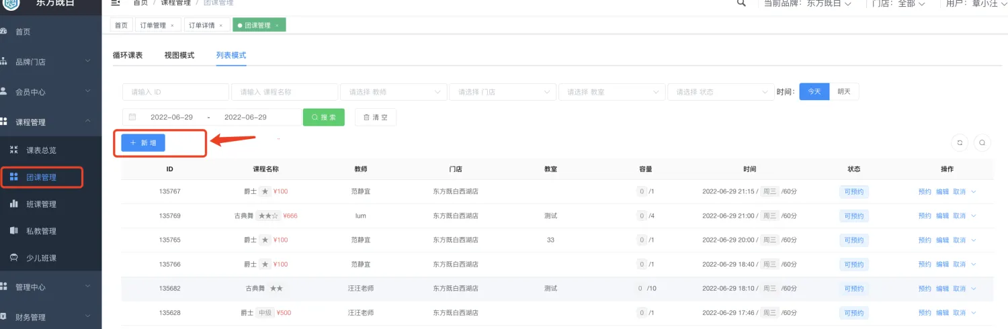Open 课表总览 in the sidebar

pos(41,150)
